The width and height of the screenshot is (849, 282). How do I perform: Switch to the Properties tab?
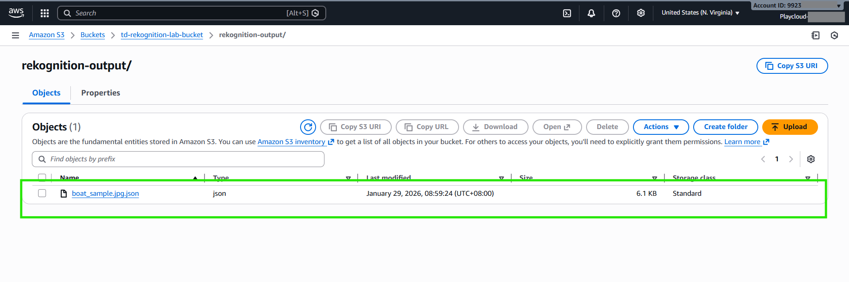[x=100, y=93]
